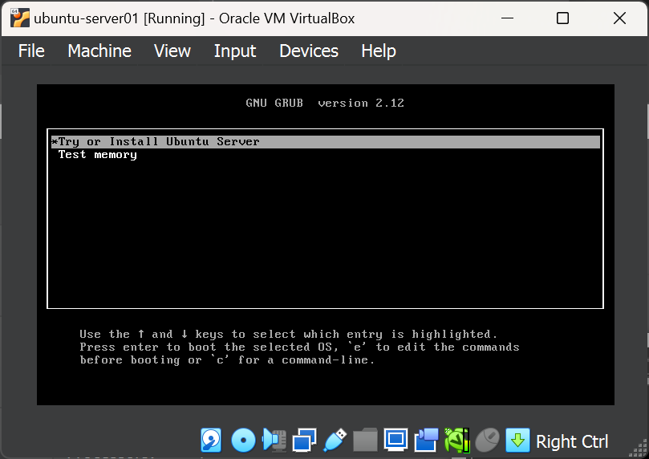Click the USB devices status icon

click(335, 440)
